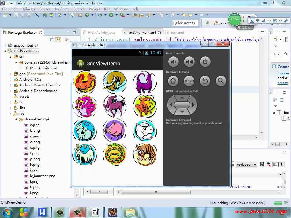The width and height of the screenshot is (291, 218).
Task: Expand the appcompat_v7 project
Action: pos(5,45)
